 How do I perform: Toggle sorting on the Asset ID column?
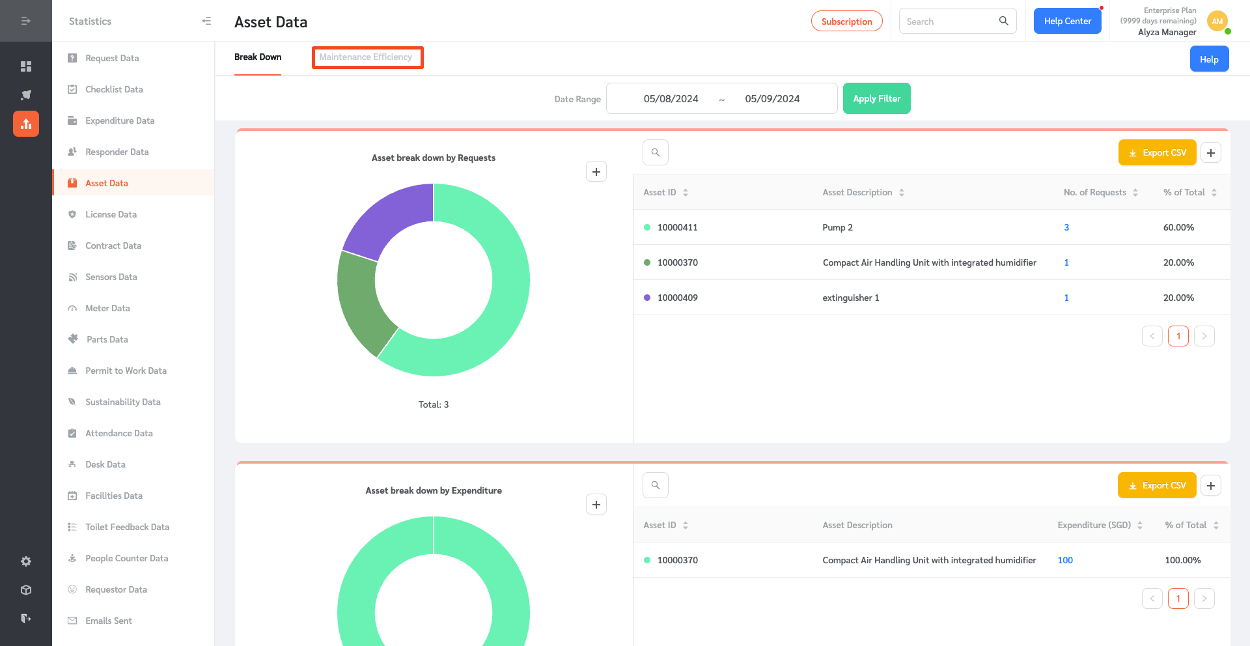point(686,192)
